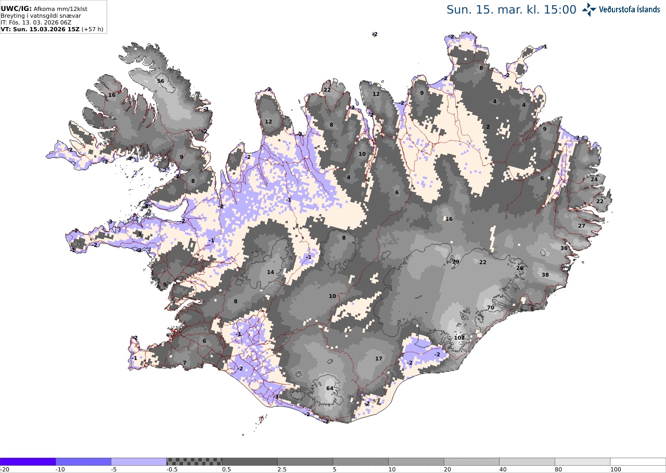Screen dimensions: 666x473
Task: Click the '102' value on the map
Action: click(459, 338)
